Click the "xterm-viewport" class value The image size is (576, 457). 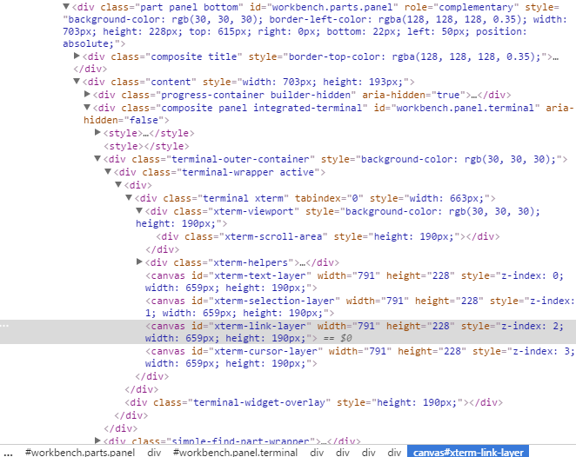click(253, 212)
